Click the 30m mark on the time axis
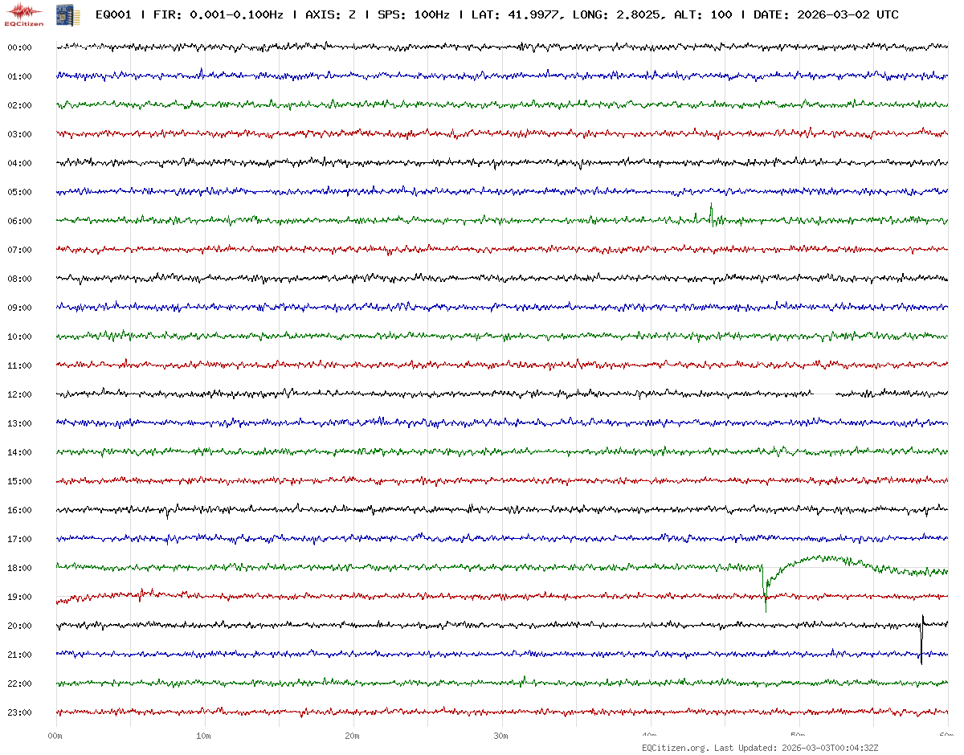Screen dimensions: 964x755 coord(501,736)
